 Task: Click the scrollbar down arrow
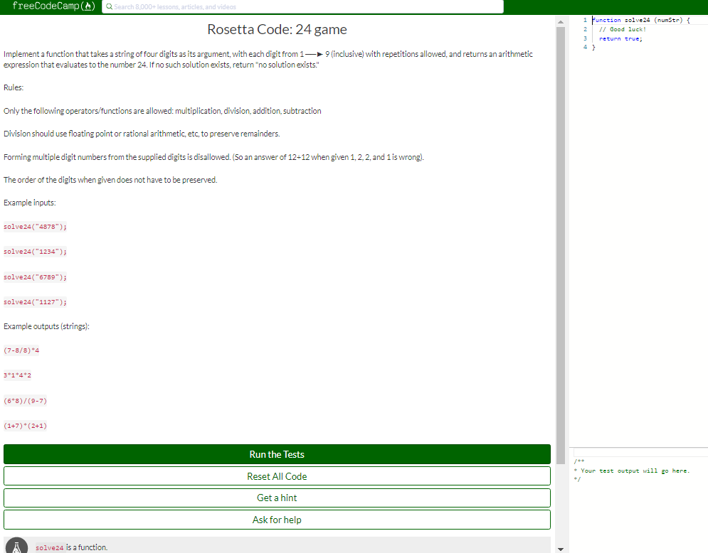560,549
